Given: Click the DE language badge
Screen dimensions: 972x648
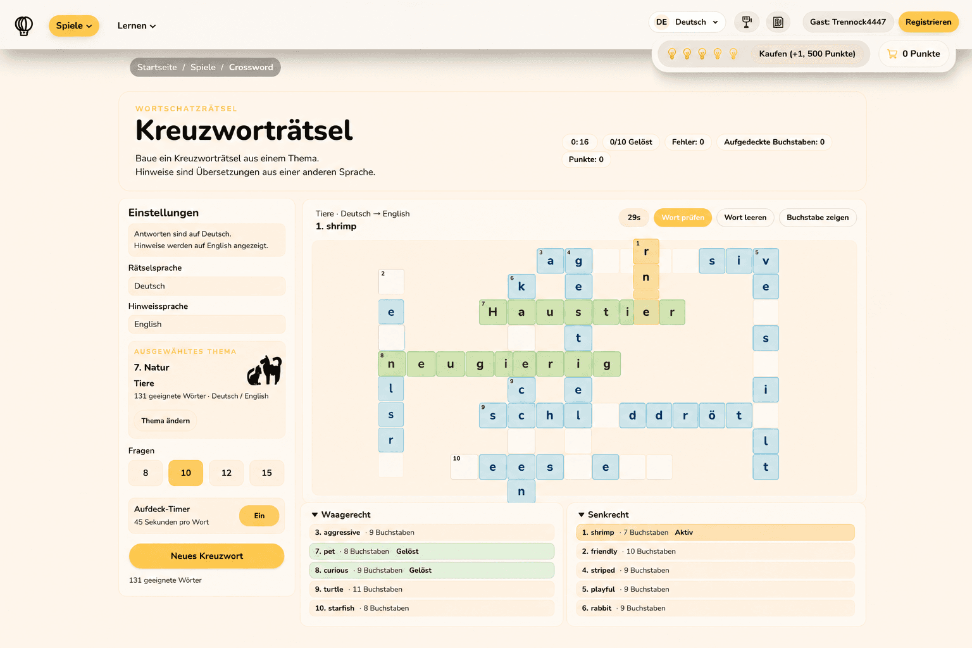Looking at the screenshot, I should coord(661,22).
